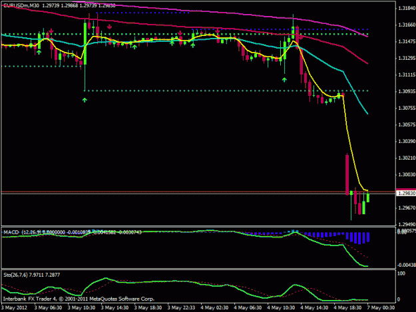Select the last green candle at the current price

pos(368,198)
